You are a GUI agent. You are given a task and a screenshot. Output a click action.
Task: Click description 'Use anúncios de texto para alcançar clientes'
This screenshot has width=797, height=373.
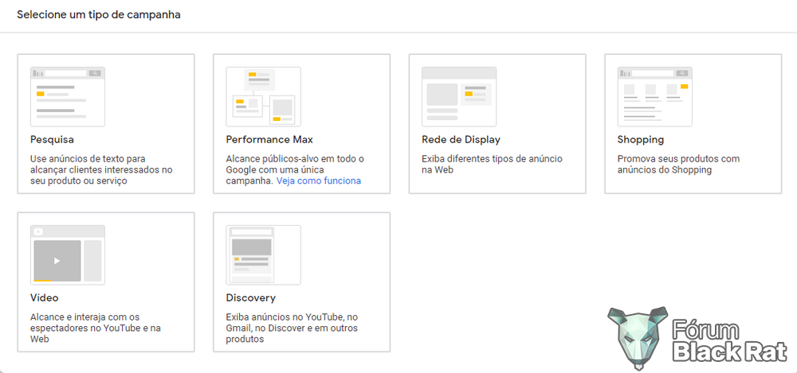coord(101,169)
